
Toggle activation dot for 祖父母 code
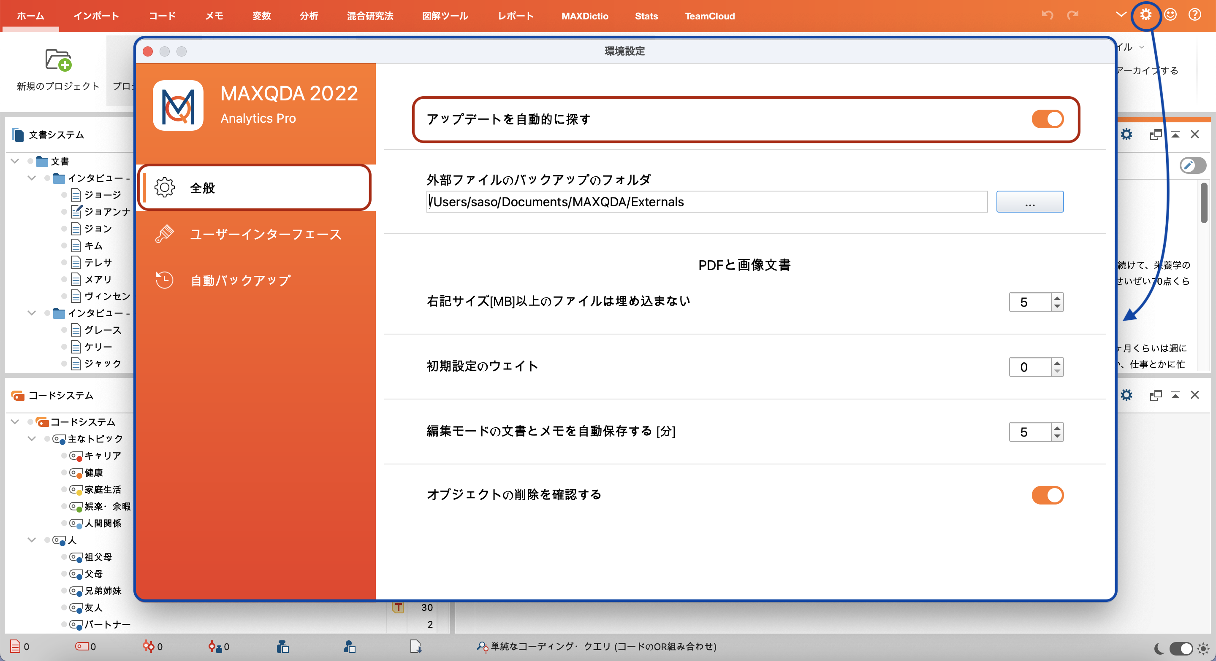[x=64, y=557]
